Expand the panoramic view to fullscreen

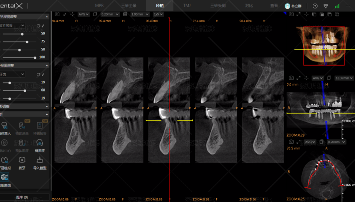pyautogui.click(x=298, y=78)
